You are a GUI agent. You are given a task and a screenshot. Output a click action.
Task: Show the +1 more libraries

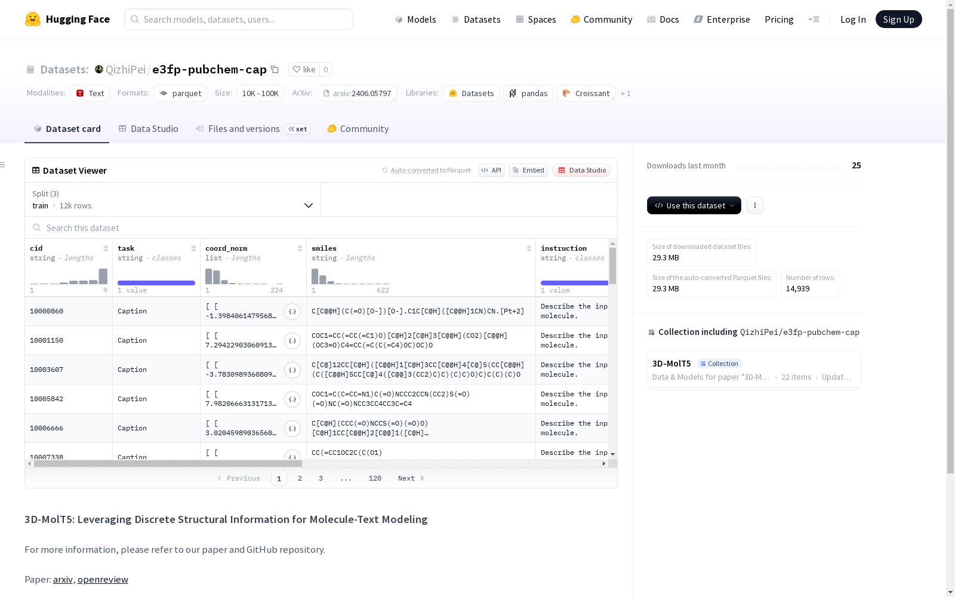pos(626,93)
